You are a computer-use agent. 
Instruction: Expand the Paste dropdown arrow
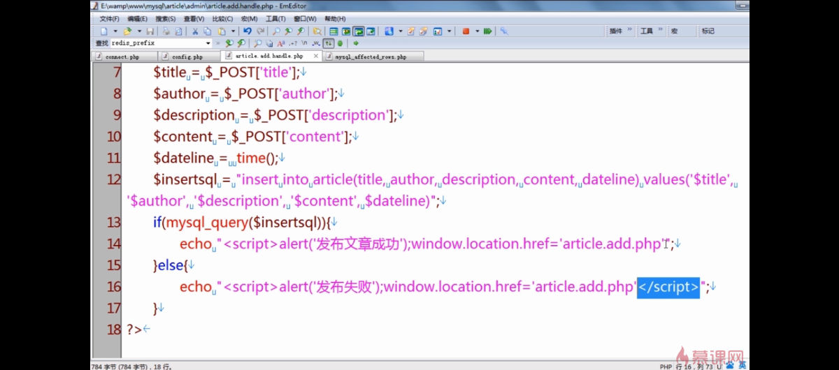click(233, 31)
